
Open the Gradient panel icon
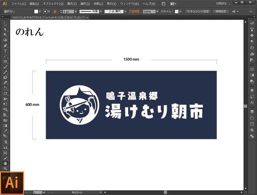point(252,75)
